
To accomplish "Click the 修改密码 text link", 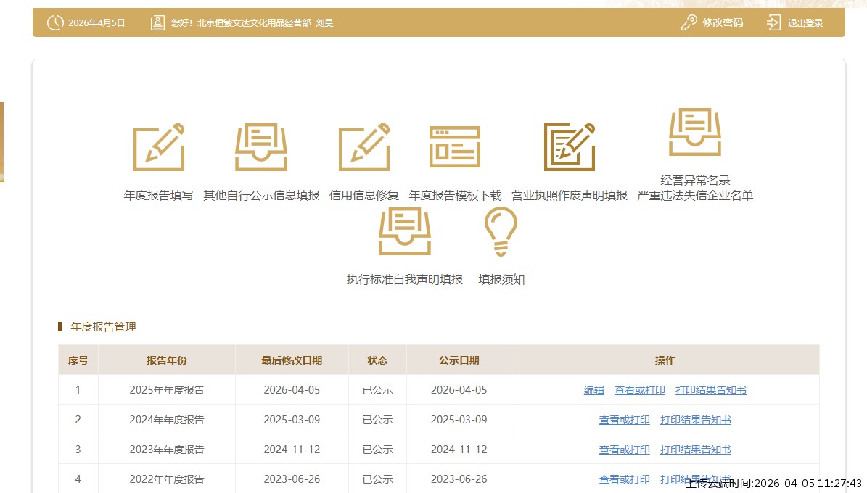I will tap(723, 22).
